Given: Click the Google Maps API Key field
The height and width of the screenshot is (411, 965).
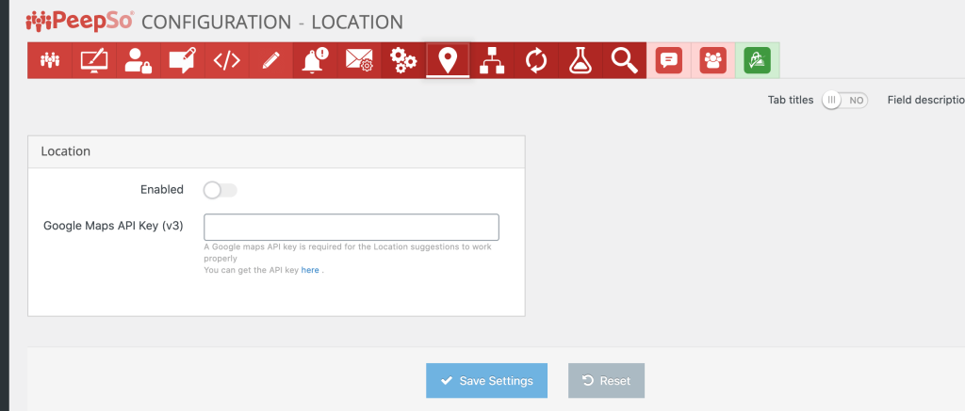Looking at the screenshot, I should click(x=352, y=227).
